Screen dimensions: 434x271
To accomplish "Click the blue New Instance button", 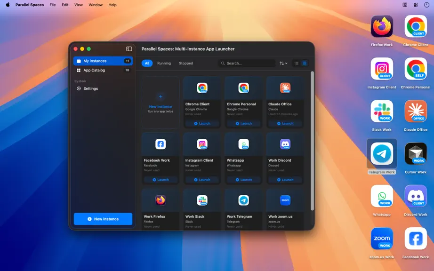I will [x=103, y=219].
